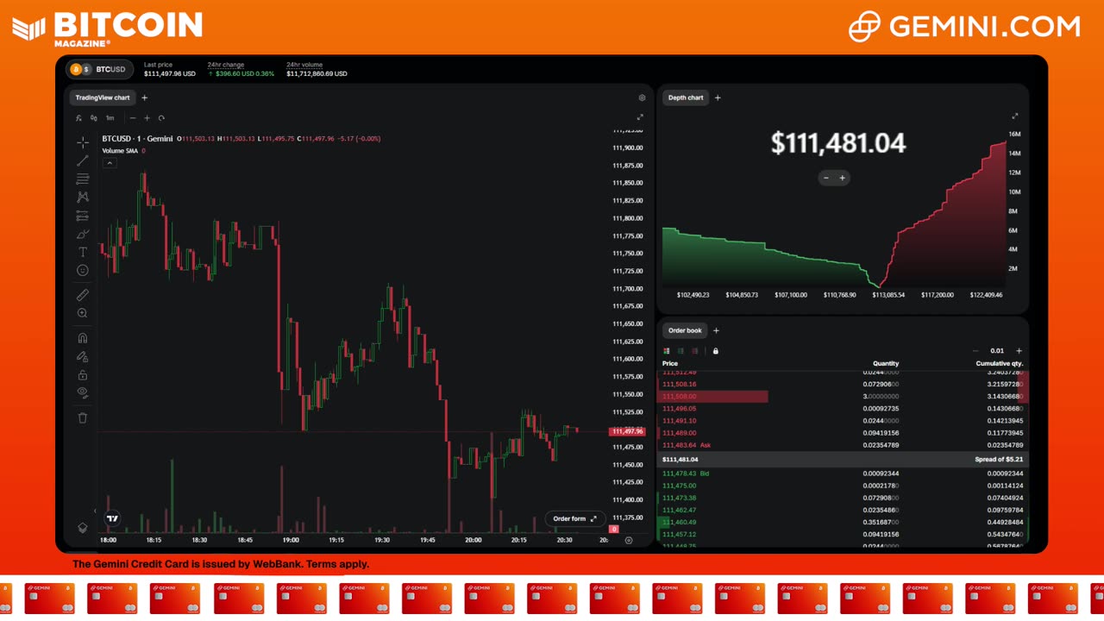The height and width of the screenshot is (621, 1104).
Task: Lock all drawing tools
Action: tap(83, 374)
